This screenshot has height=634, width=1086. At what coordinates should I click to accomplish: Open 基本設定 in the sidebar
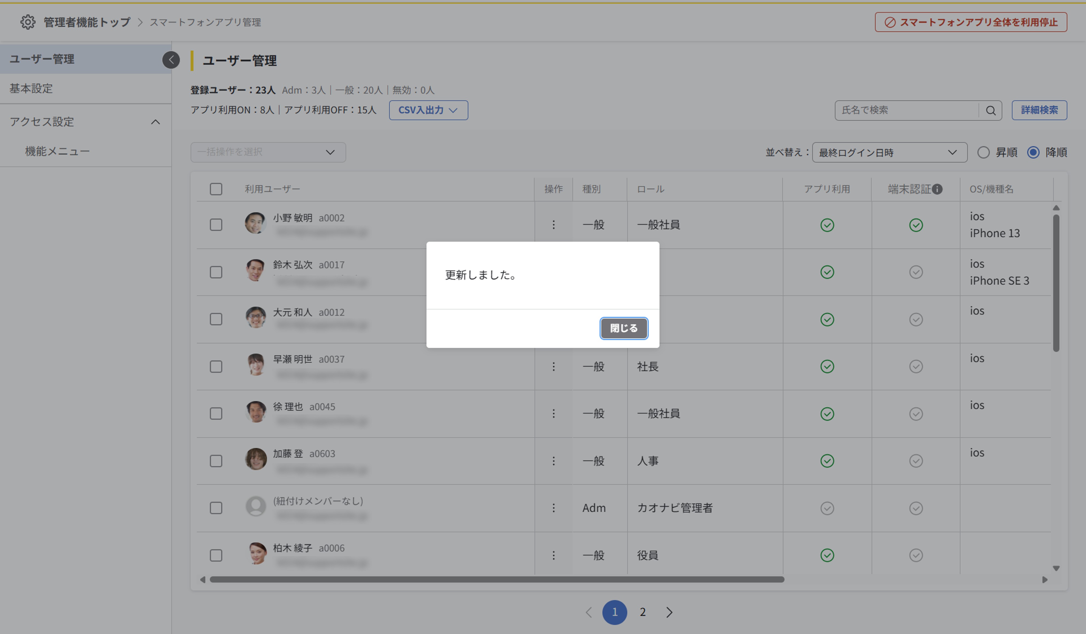[x=86, y=89]
